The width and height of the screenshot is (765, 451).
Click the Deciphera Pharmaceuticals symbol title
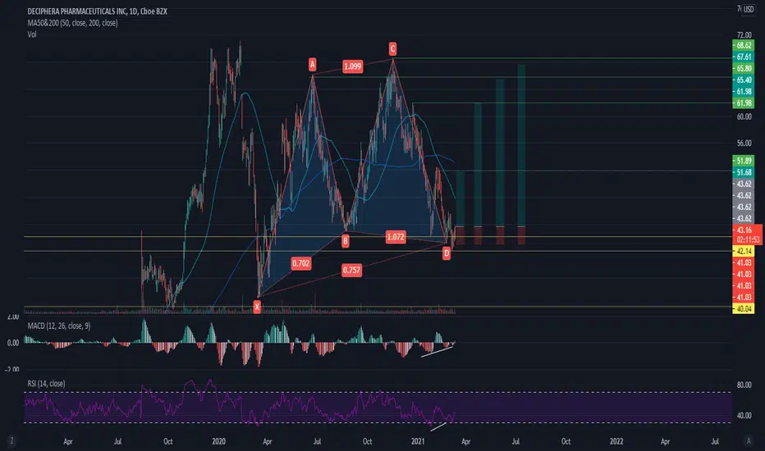tap(97, 11)
